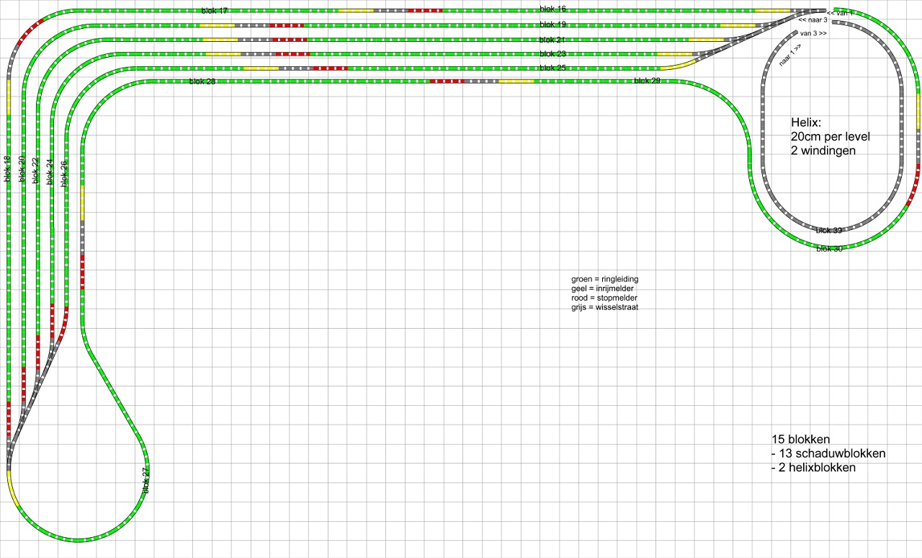The width and height of the screenshot is (922, 558).
Task: Click the '- 2 helixblokken' text
Action: coord(813,467)
